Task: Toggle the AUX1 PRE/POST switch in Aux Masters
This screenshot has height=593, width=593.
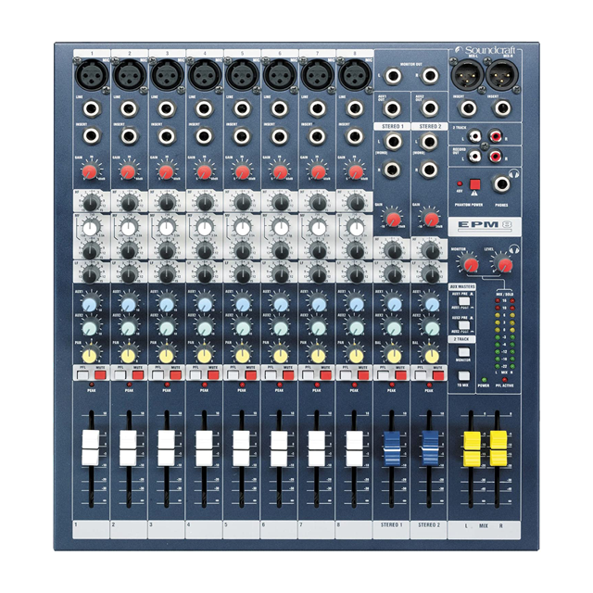Action: tap(463, 301)
